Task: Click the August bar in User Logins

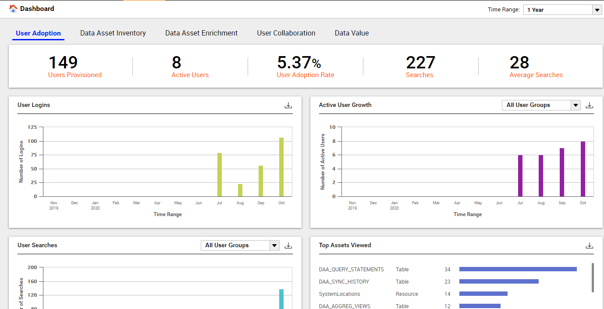Action: (x=240, y=190)
